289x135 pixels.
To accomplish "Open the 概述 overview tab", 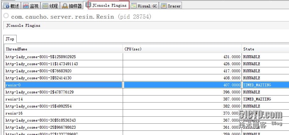I will pyautogui.click(x=11, y=6).
